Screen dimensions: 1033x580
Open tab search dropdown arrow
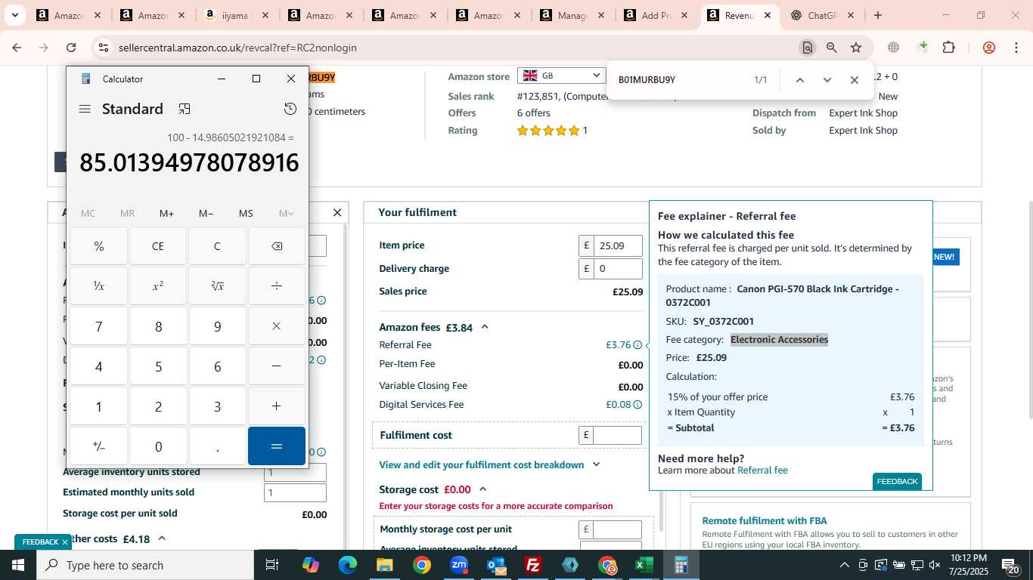(14, 15)
